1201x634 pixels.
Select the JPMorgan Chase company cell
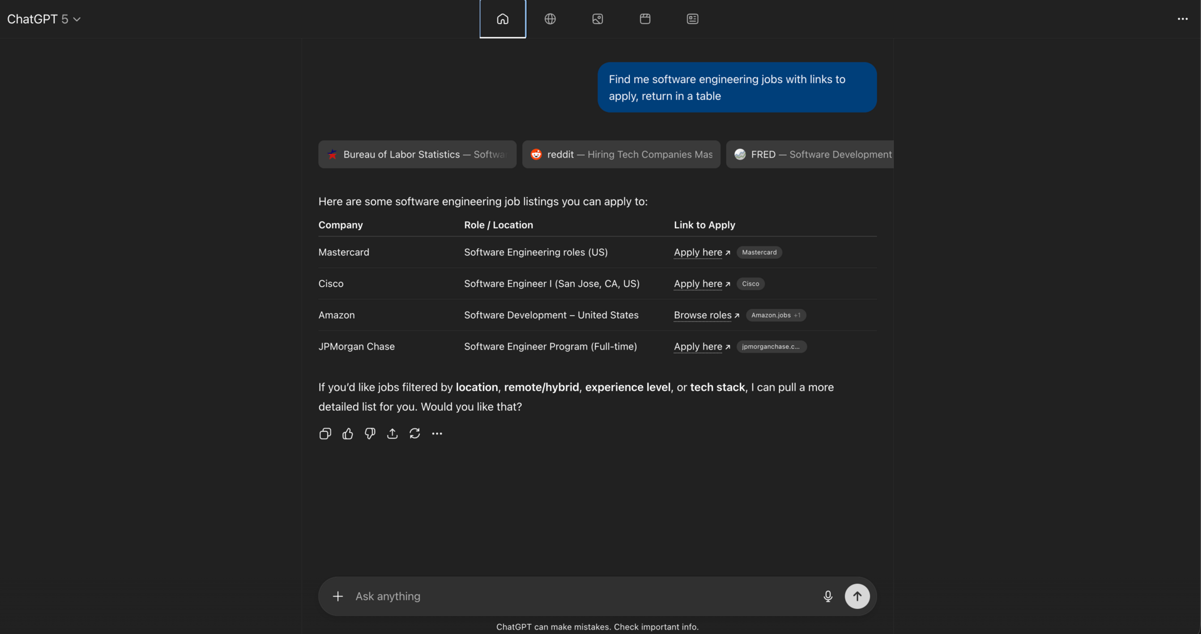[x=357, y=346]
